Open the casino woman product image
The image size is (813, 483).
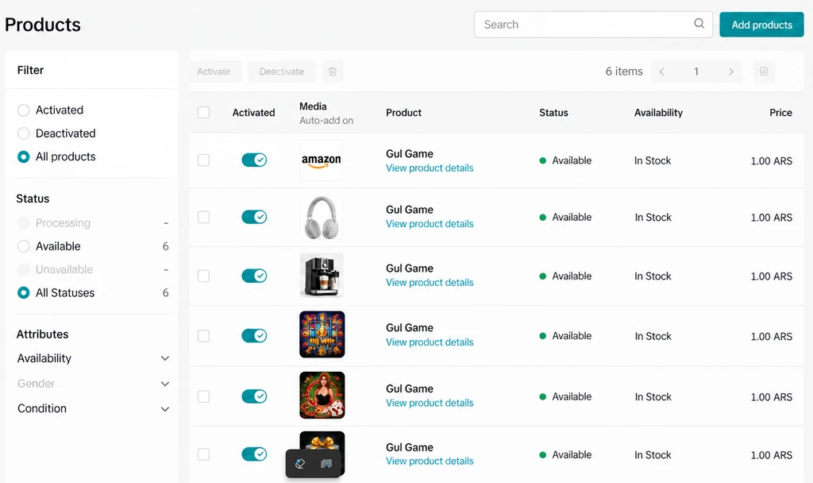click(x=322, y=396)
